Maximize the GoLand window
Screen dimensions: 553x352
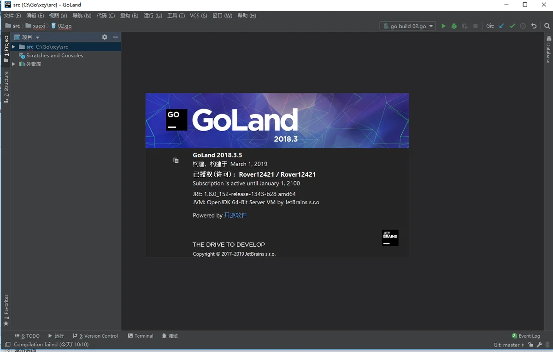point(525,5)
